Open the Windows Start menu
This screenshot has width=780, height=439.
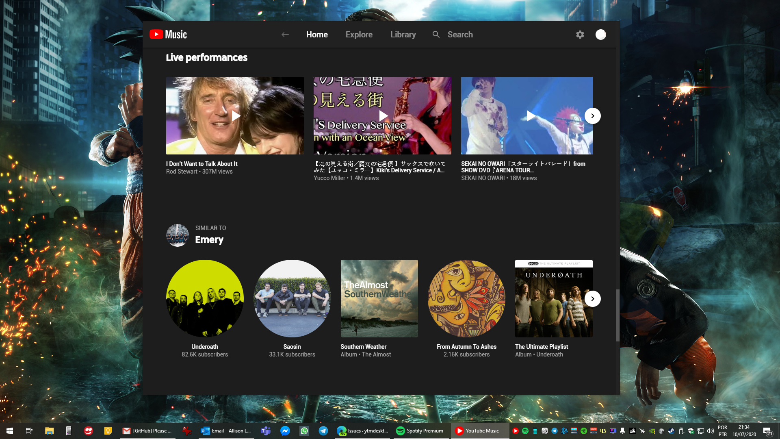coord(10,431)
